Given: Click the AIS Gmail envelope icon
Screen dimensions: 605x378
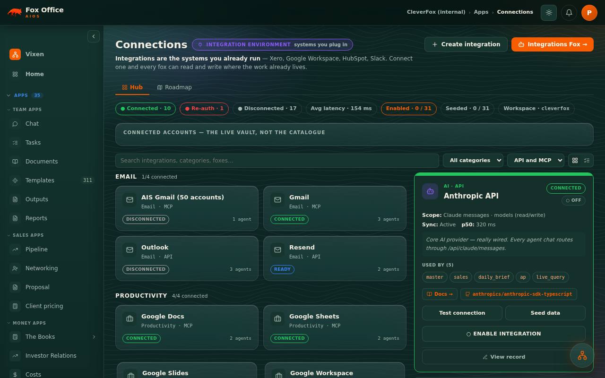Looking at the screenshot, I should pos(130,200).
